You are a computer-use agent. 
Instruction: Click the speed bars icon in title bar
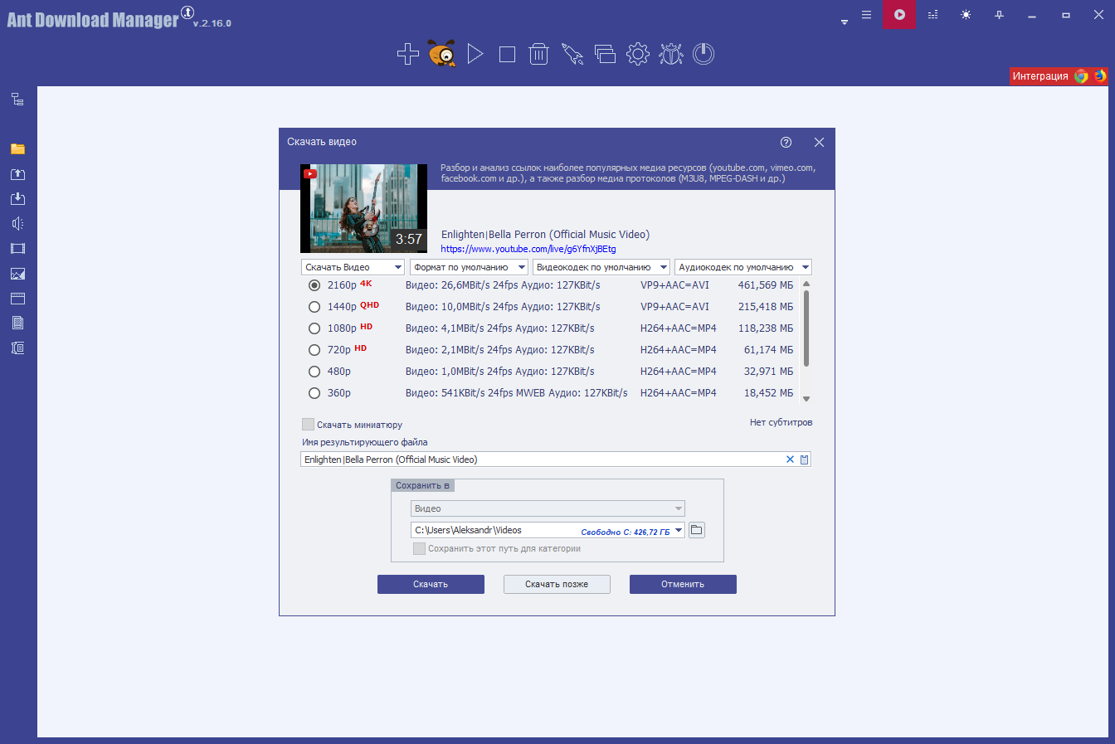932,15
